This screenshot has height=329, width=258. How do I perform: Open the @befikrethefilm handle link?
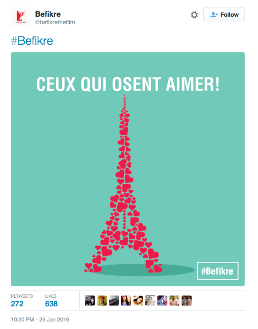pos(55,22)
